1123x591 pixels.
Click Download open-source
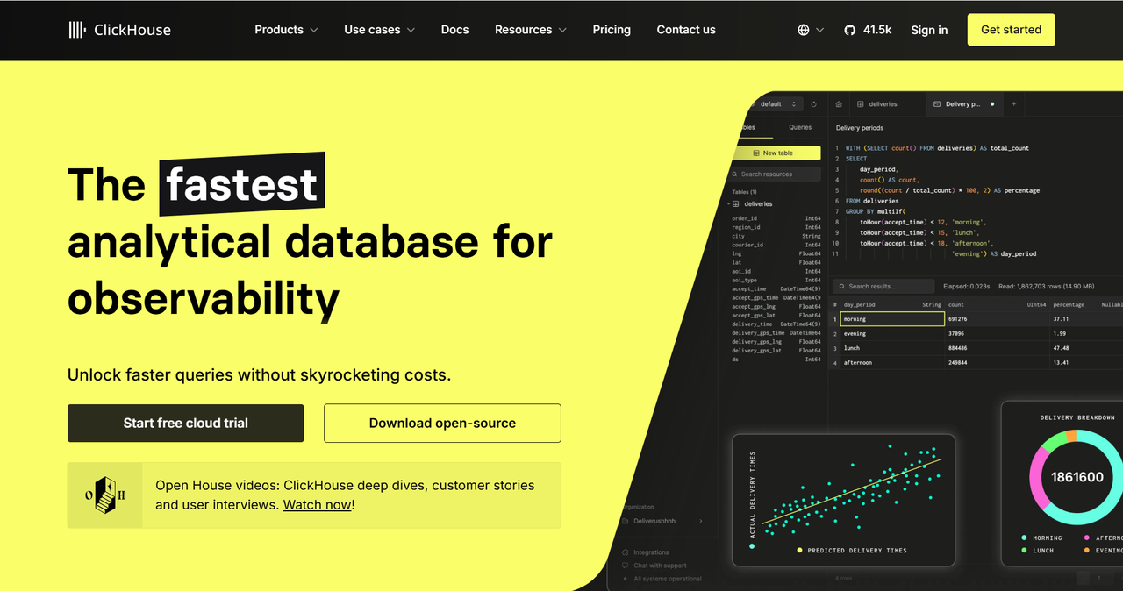[442, 424]
